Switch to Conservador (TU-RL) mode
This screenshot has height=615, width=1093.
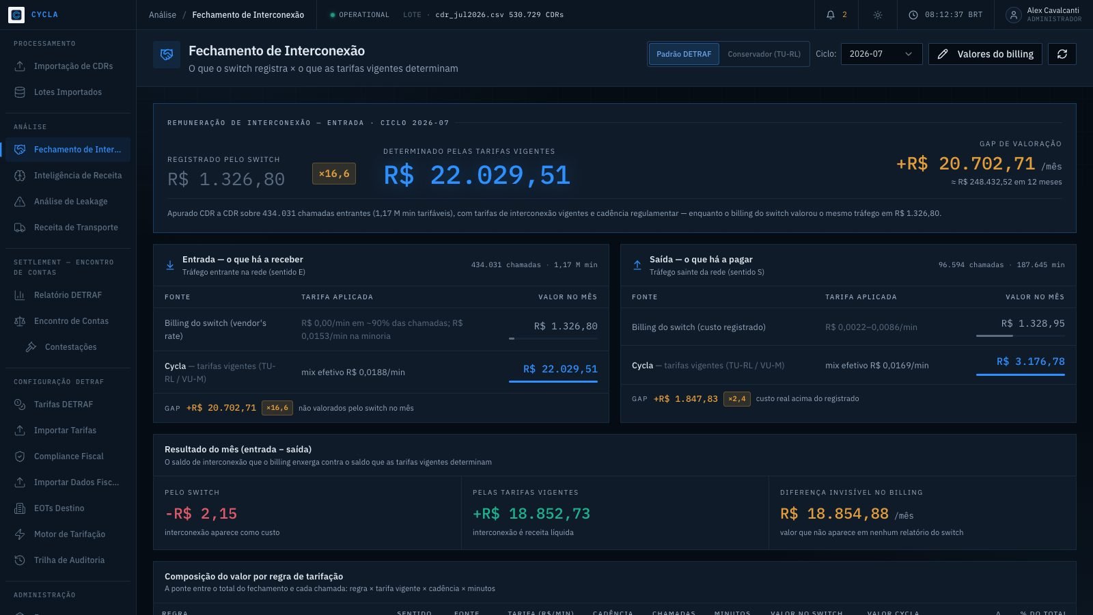764,54
